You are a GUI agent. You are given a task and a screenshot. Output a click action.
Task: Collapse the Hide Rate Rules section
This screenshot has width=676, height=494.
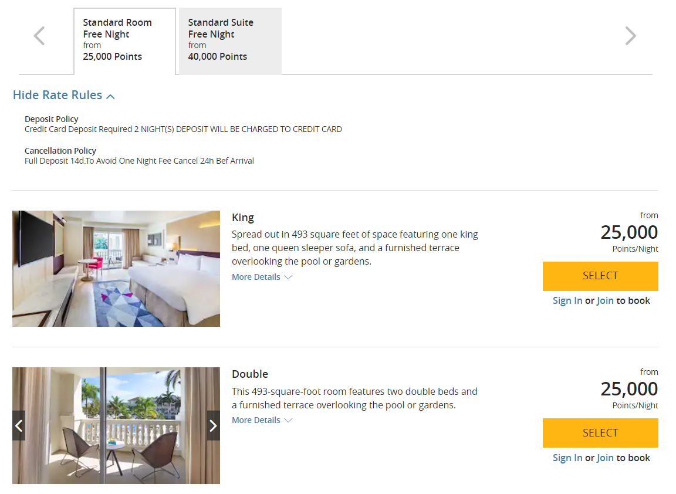pos(63,95)
